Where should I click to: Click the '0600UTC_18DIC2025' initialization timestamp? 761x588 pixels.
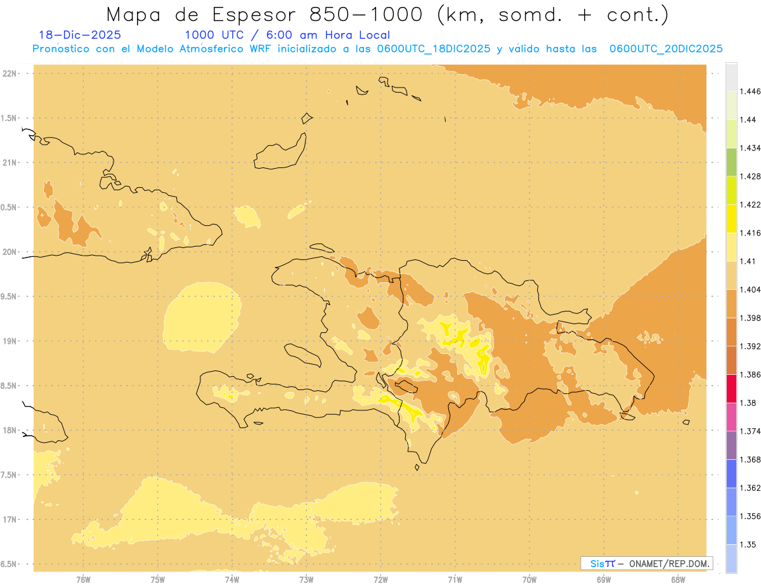pyautogui.click(x=433, y=49)
